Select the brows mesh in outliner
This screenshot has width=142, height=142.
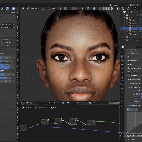(134, 20)
